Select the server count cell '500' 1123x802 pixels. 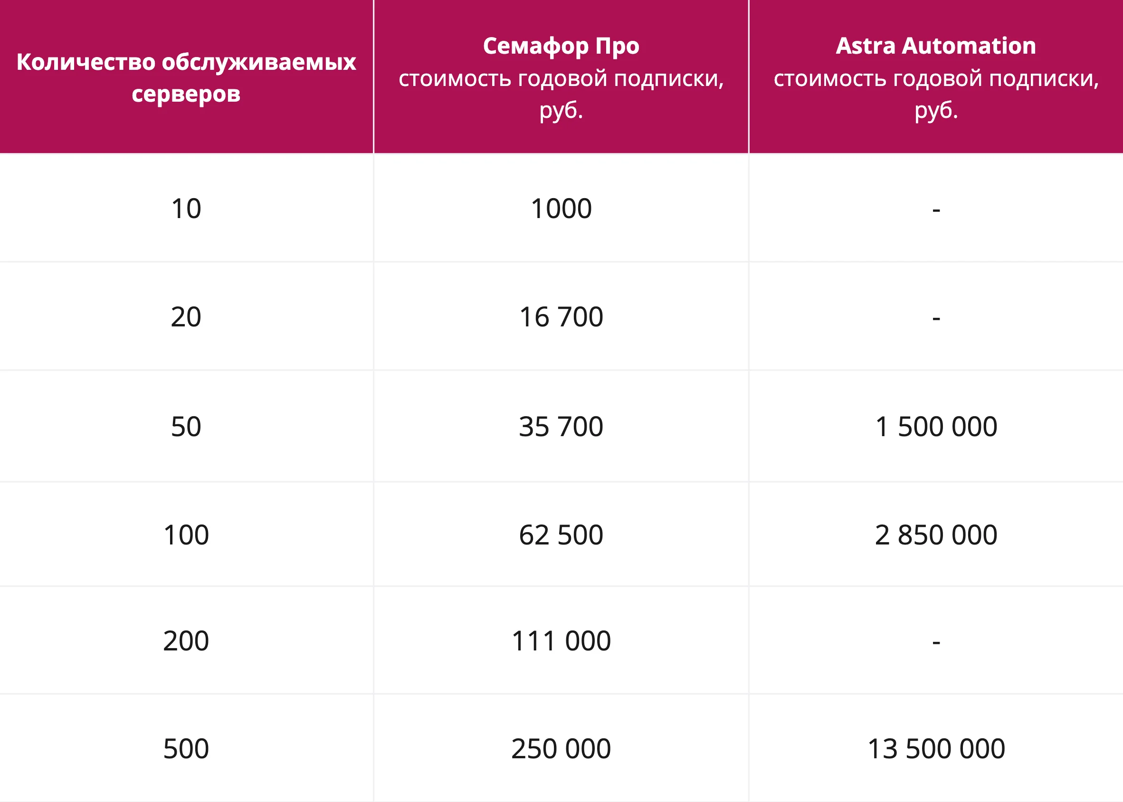coord(186,749)
